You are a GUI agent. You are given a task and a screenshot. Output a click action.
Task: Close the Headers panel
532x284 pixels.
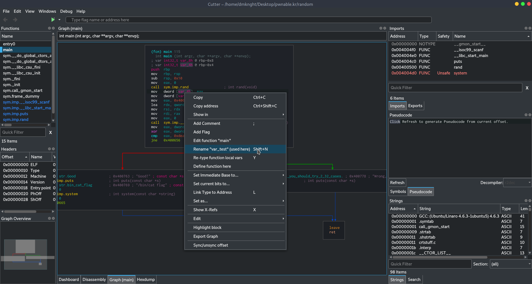tap(53, 149)
